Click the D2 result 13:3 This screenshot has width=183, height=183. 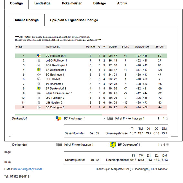pyautogui.click(x=157, y=160)
